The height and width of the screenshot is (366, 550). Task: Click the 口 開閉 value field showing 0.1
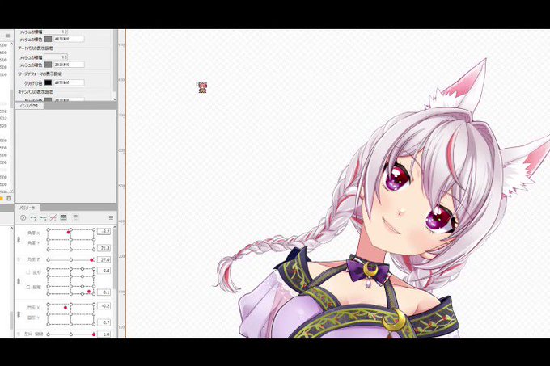click(x=104, y=292)
